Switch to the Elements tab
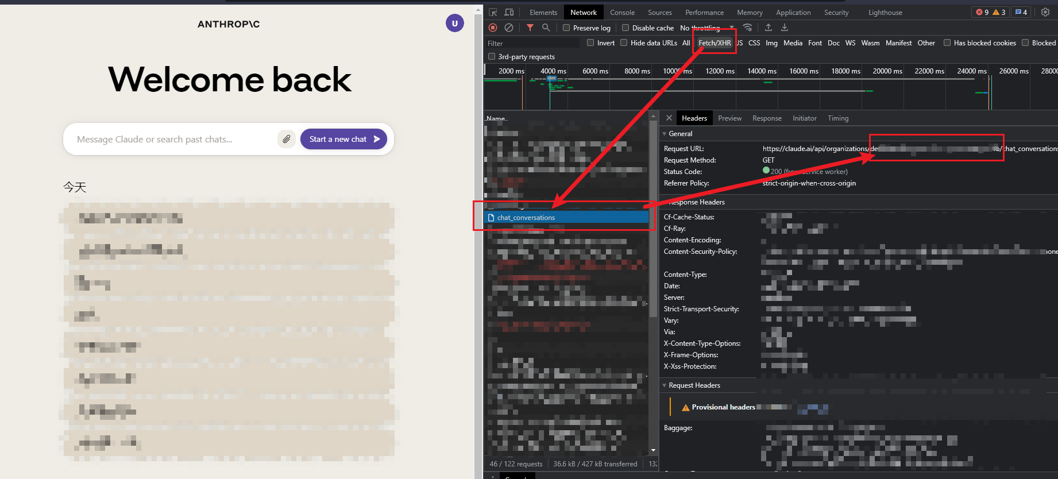The image size is (1058, 479). pos(543,12)
